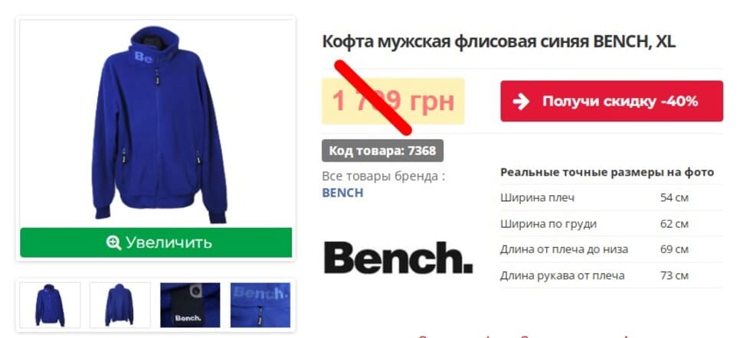Click the Bench. brand logo
This screenshot has width=740, height=338.
(x=398, y=258)
